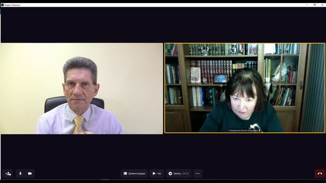The width and height of the screenshot is (326, 183).
Task: Open the three-dots more options menu
Action: coord(198,173)
